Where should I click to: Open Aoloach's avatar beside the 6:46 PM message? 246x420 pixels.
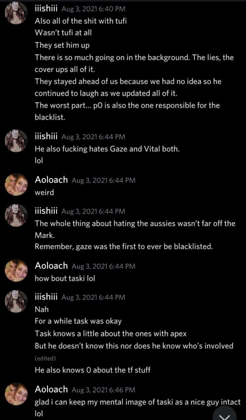point(16,394)
